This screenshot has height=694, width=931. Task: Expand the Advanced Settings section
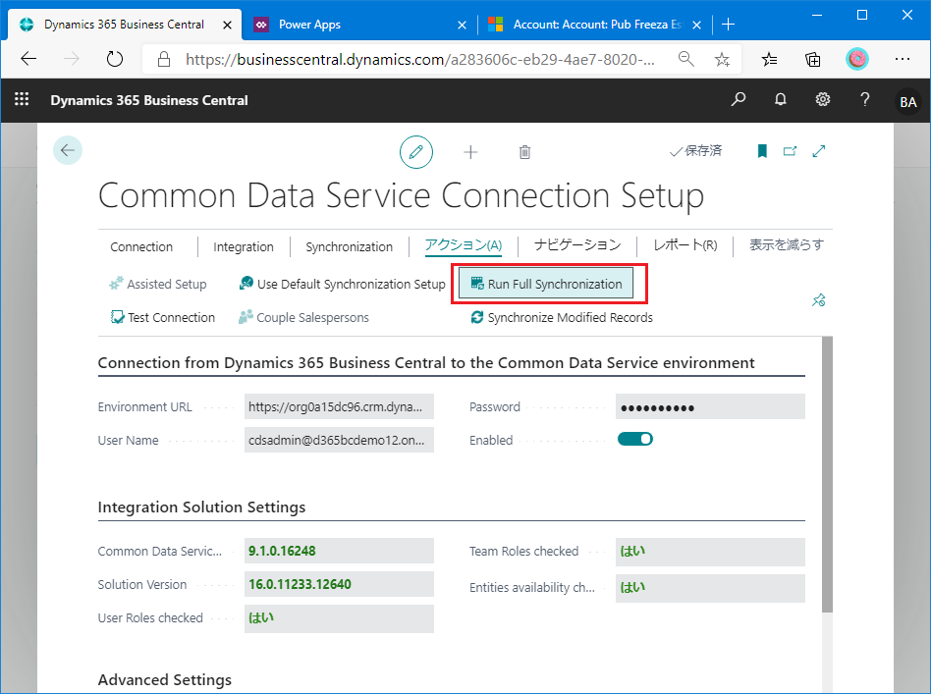pyautogui.click(x=165, y=679)
